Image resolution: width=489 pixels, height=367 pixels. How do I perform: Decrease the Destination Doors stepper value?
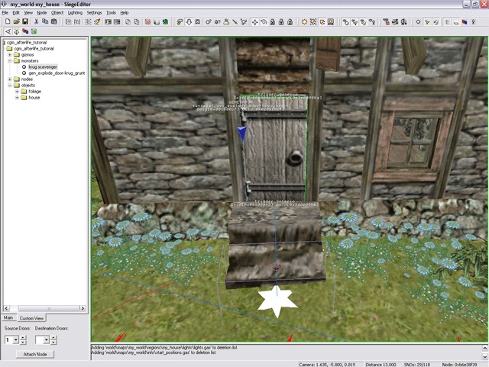click(x=53, y=342)
